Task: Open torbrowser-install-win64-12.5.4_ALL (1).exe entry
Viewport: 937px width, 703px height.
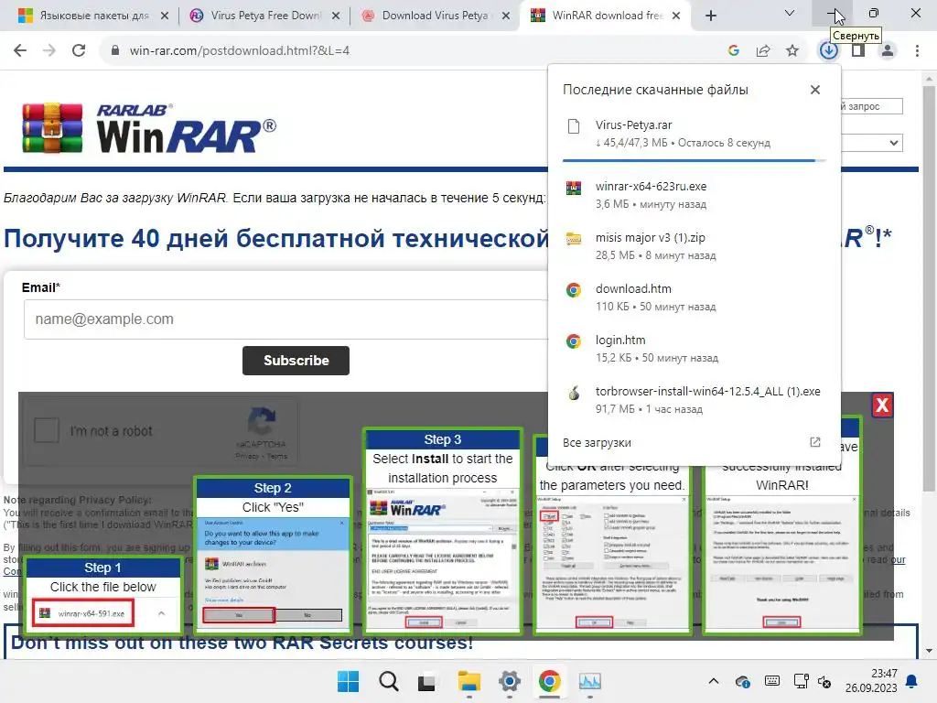Action: [694, 400]
